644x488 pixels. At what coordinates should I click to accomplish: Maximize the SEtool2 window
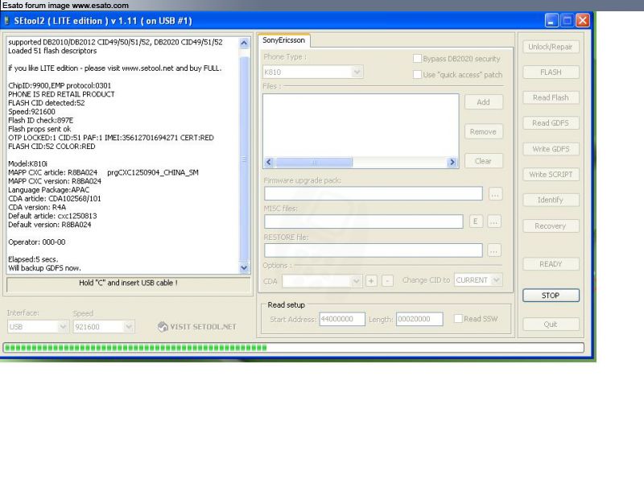[x=567, y=20]
